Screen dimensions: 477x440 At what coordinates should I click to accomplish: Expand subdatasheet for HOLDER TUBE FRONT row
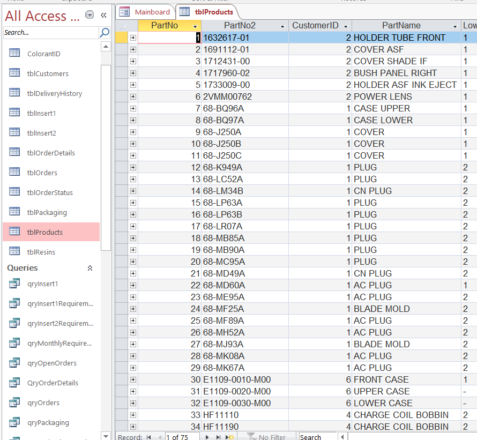133,38
